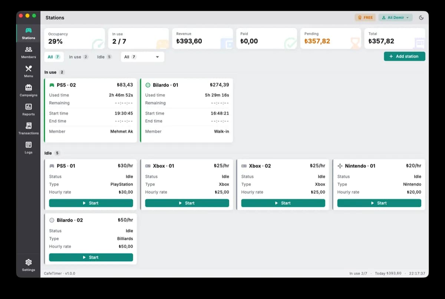
Task: Click the Revenue summary card
Action: pyautogui.click(x=202, y=39)
